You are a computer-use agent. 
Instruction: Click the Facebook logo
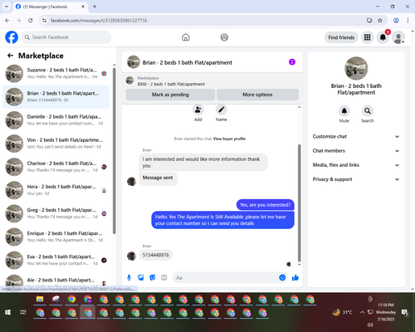(12, 37)
